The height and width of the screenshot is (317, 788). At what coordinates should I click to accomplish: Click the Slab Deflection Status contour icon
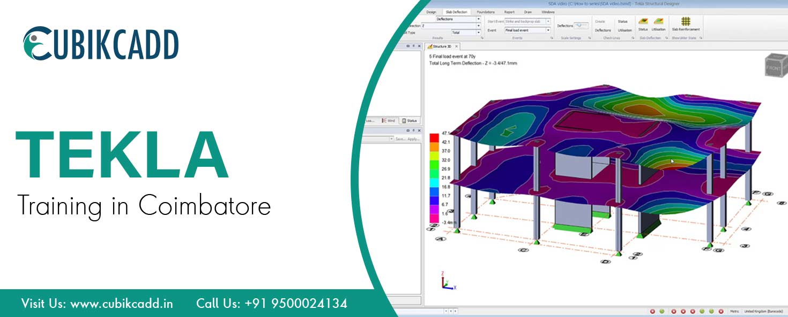(643, 21)
